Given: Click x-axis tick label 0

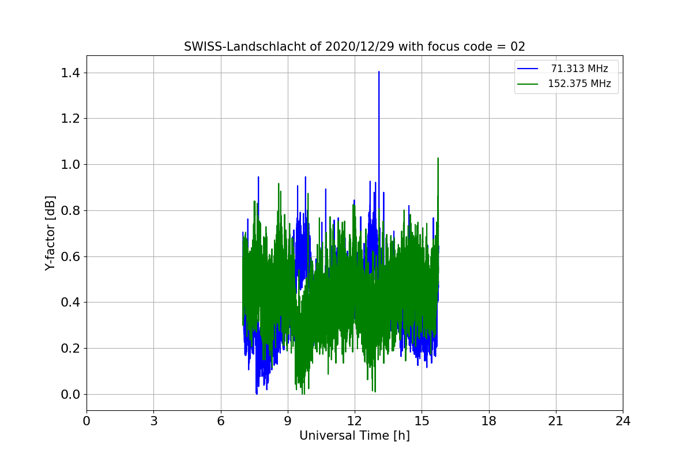Looking at the screenshot, I should [x=86, y=421].
